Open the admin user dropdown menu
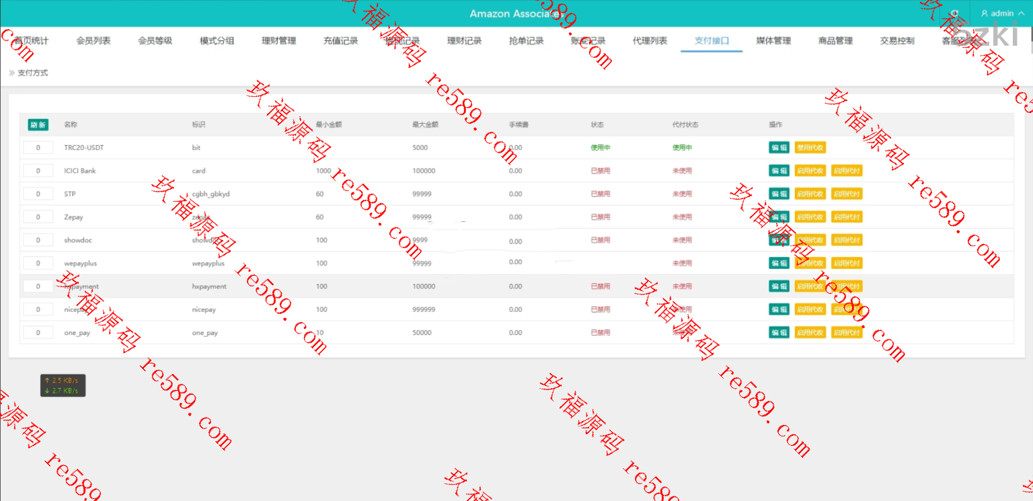 pos(1002,13)
